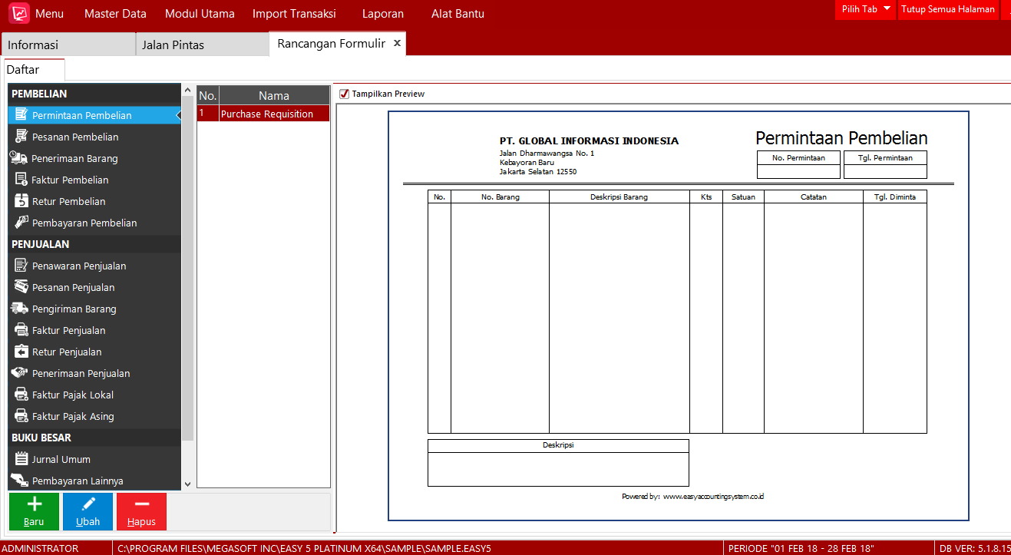
Task: Click the green Baru button
Action: coord(34,510)
